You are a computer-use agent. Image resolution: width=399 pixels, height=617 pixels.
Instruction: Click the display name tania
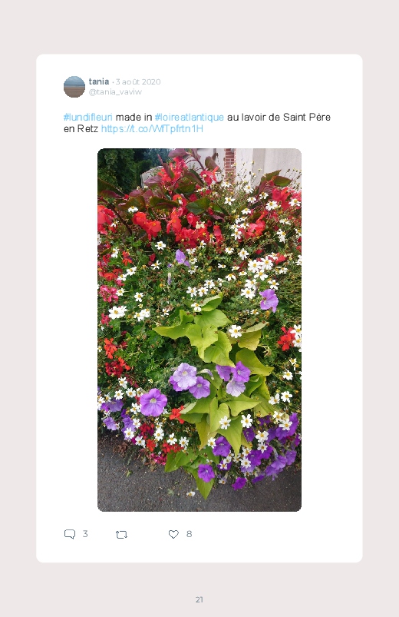99,81
